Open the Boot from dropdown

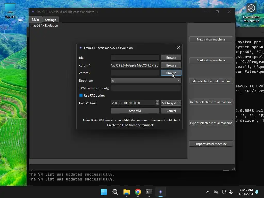(146, 80)
